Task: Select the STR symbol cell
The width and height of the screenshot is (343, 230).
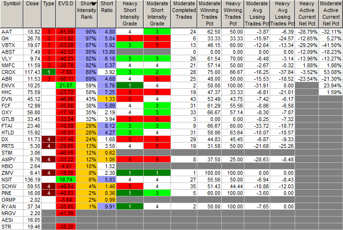Action: click(x=11, y=227)
